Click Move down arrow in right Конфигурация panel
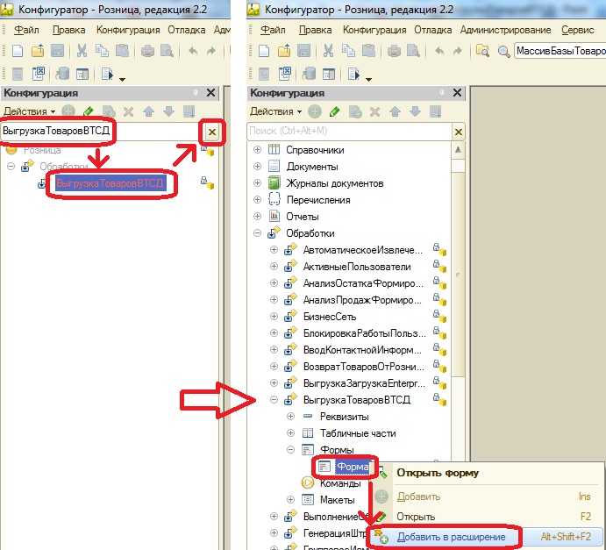 [415, 111]
